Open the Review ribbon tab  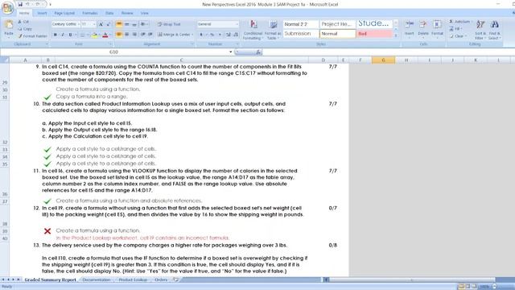pyautogui.click(x=127, y=13)
